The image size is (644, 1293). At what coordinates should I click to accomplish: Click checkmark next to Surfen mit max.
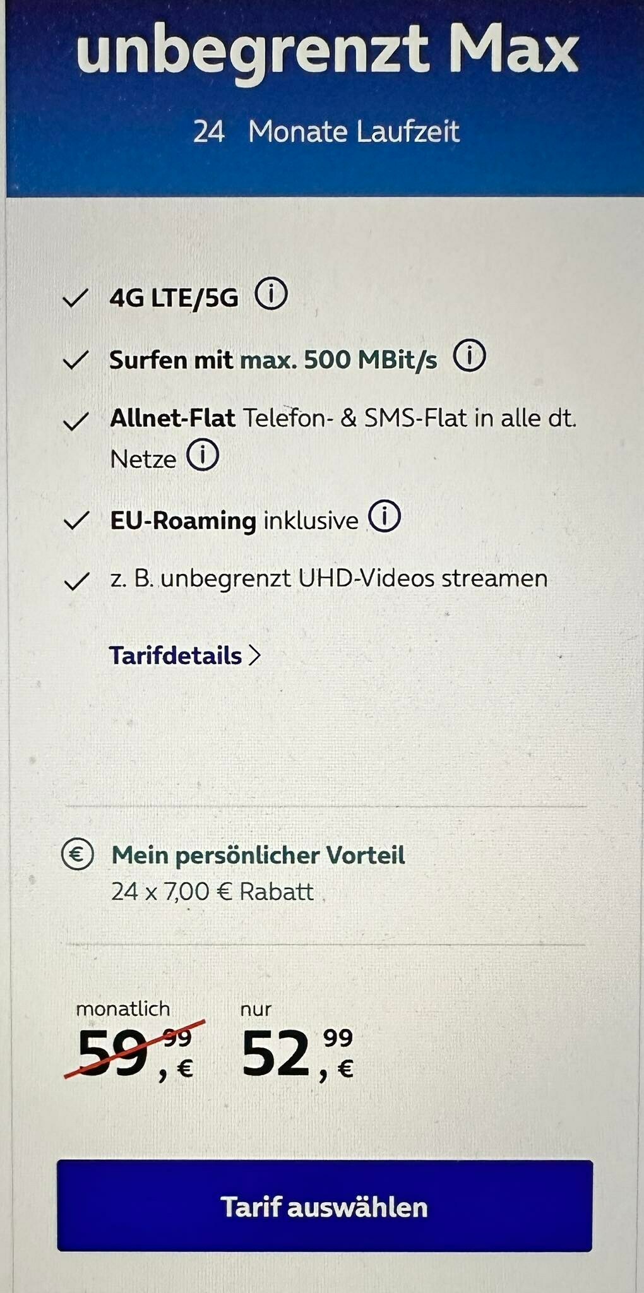tap(75, 360)
